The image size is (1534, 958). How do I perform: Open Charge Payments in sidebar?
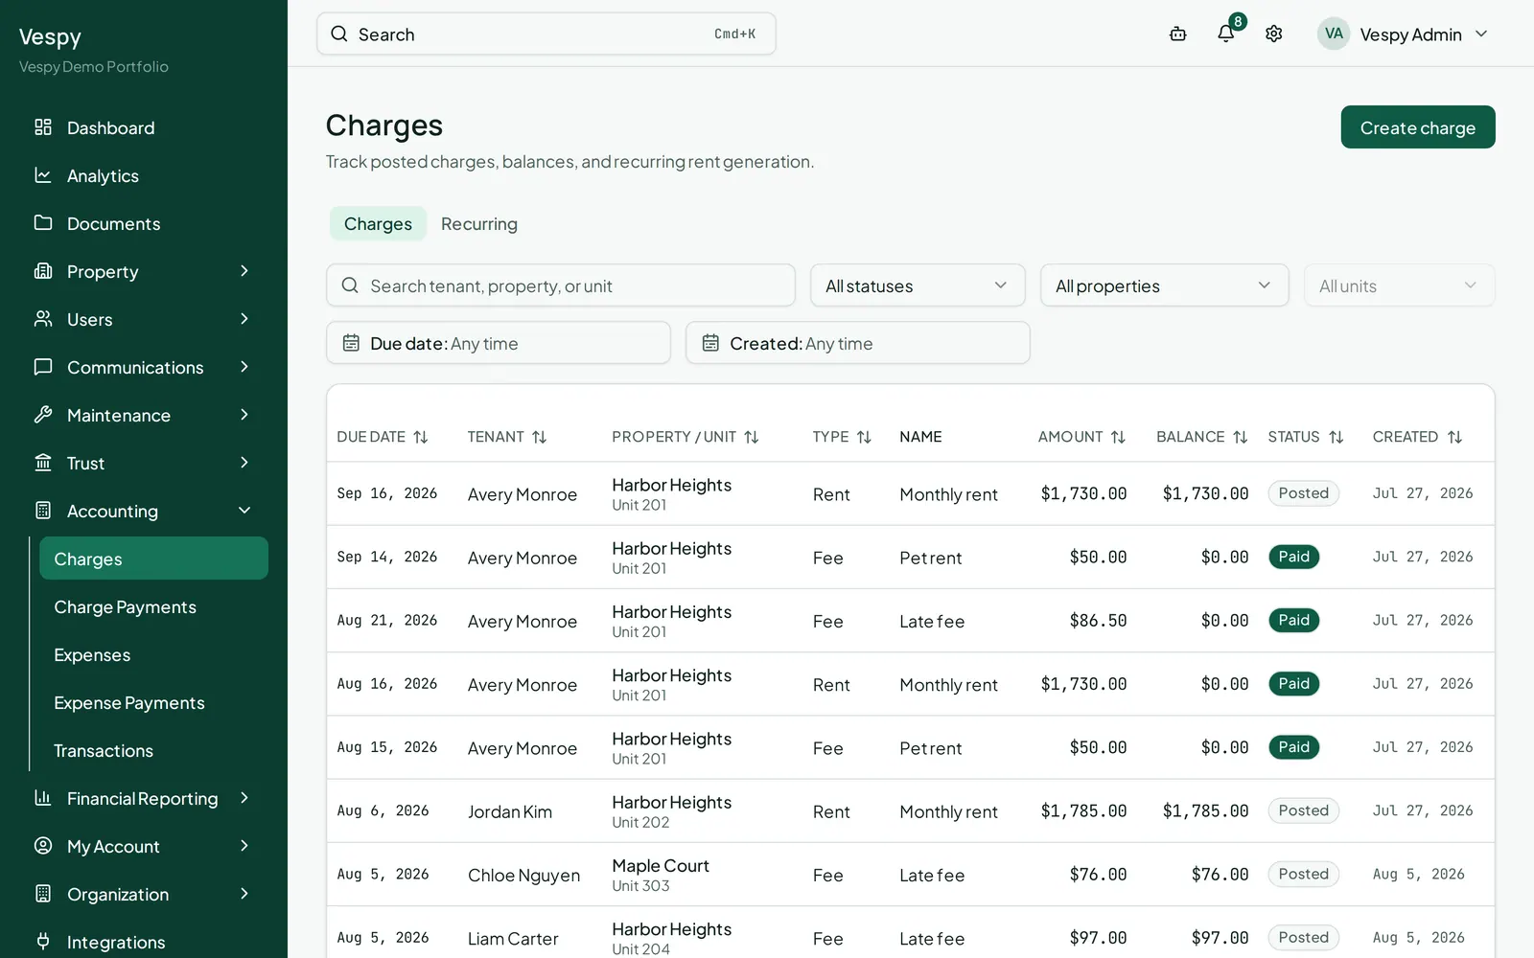[x=153, y=606]
